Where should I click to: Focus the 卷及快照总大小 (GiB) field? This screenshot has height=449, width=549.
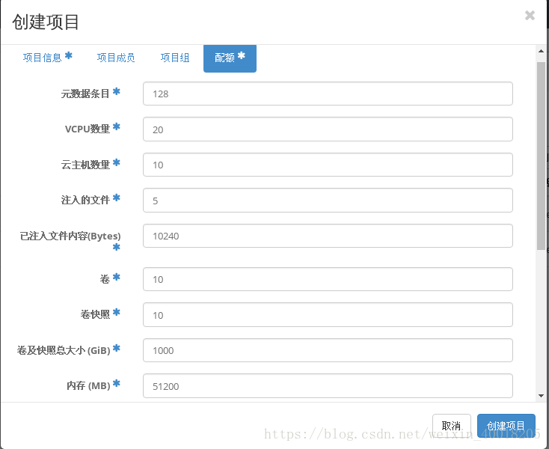(328, 350)
